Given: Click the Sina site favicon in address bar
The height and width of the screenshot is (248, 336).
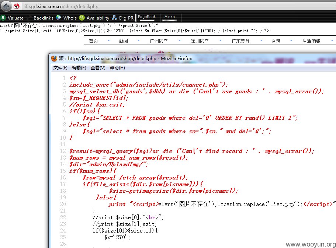Looking at the screenshot, I should [x=17, y=6].
